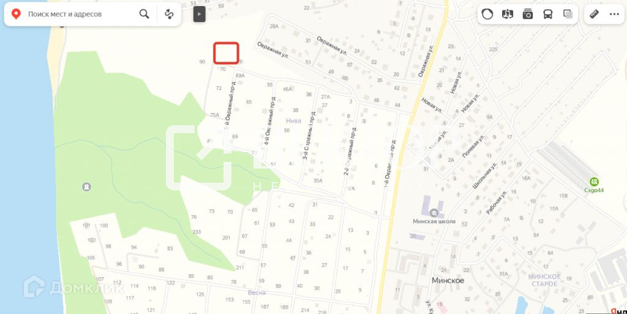The image size is (627, 314).
Task: Select the Нива district label
Action: click(x=293, y=120)
